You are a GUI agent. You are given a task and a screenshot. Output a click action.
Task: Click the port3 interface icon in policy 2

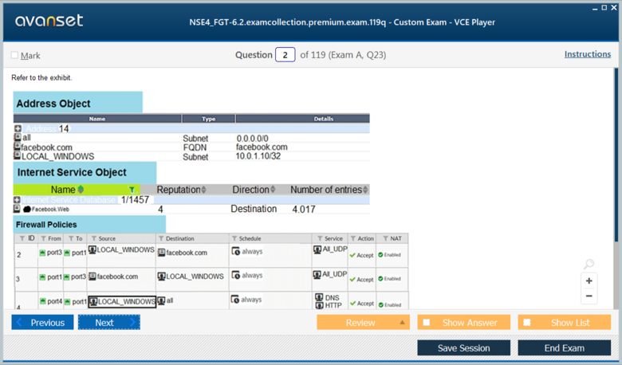point(42,253)
